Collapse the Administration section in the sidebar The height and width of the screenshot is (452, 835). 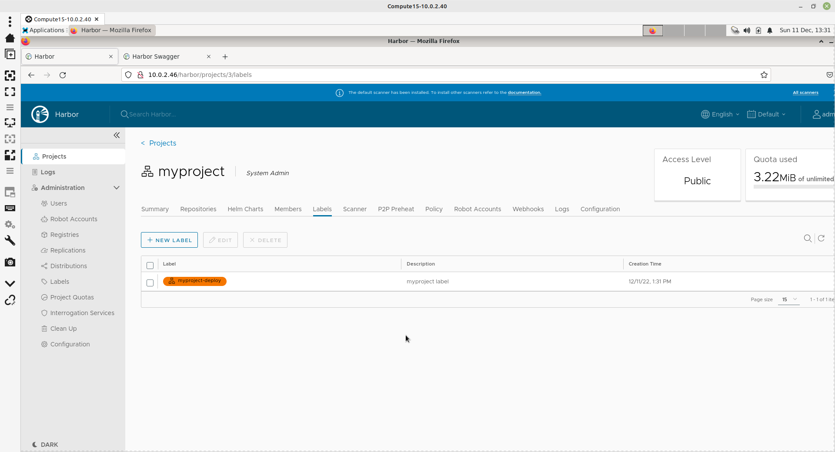point(116,188)
